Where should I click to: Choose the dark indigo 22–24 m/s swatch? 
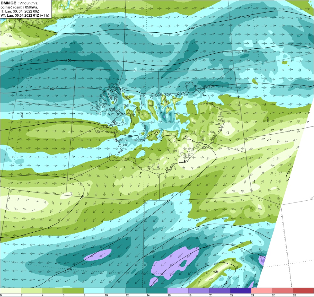pos(241,291)
